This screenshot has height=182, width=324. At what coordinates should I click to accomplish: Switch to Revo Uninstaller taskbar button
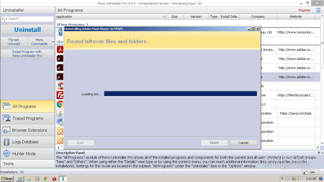63,179
